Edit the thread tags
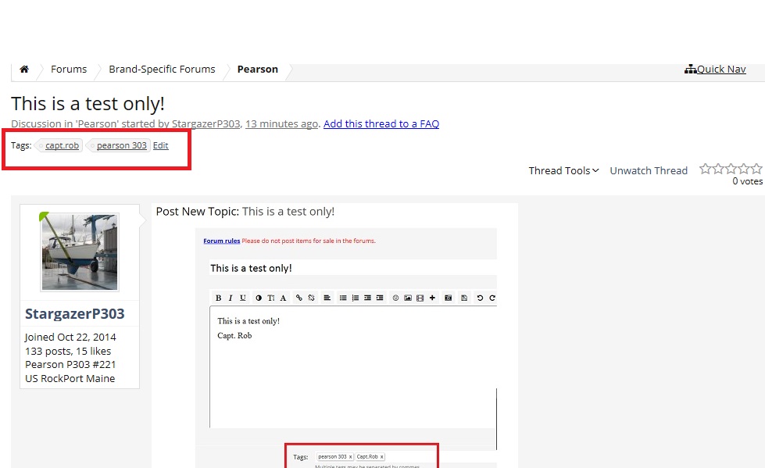Image resolution: width=765 pixels, height=468 pixels. click(160, 145)
